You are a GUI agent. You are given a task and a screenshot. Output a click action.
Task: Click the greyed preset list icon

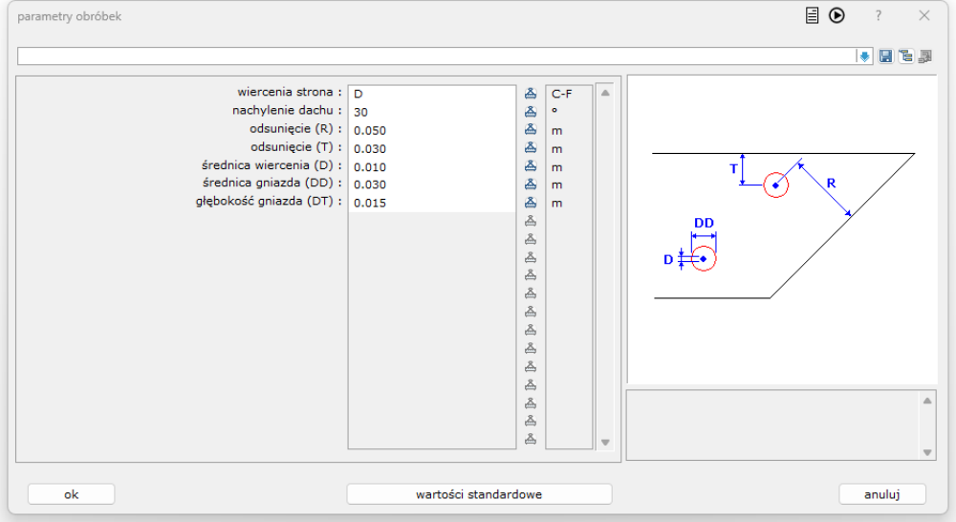[924, 56]
